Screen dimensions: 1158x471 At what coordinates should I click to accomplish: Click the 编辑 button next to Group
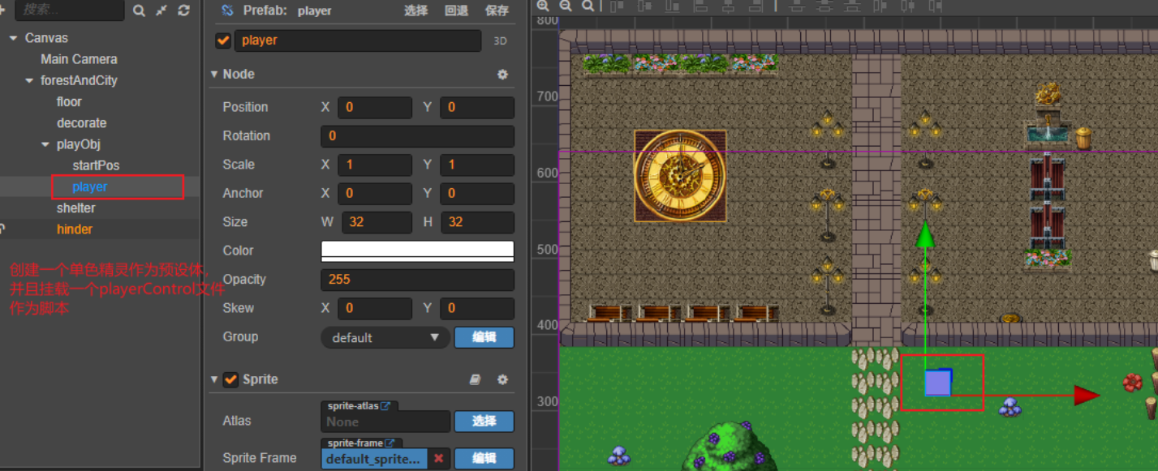(x=484, y=337)
